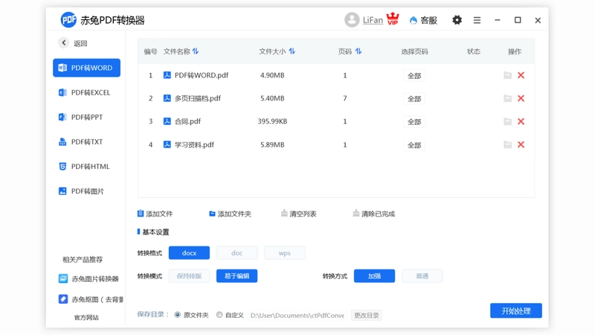Sort the list by 文件大小 arrows
Screen dimensions: 595x335
(292, 51)
